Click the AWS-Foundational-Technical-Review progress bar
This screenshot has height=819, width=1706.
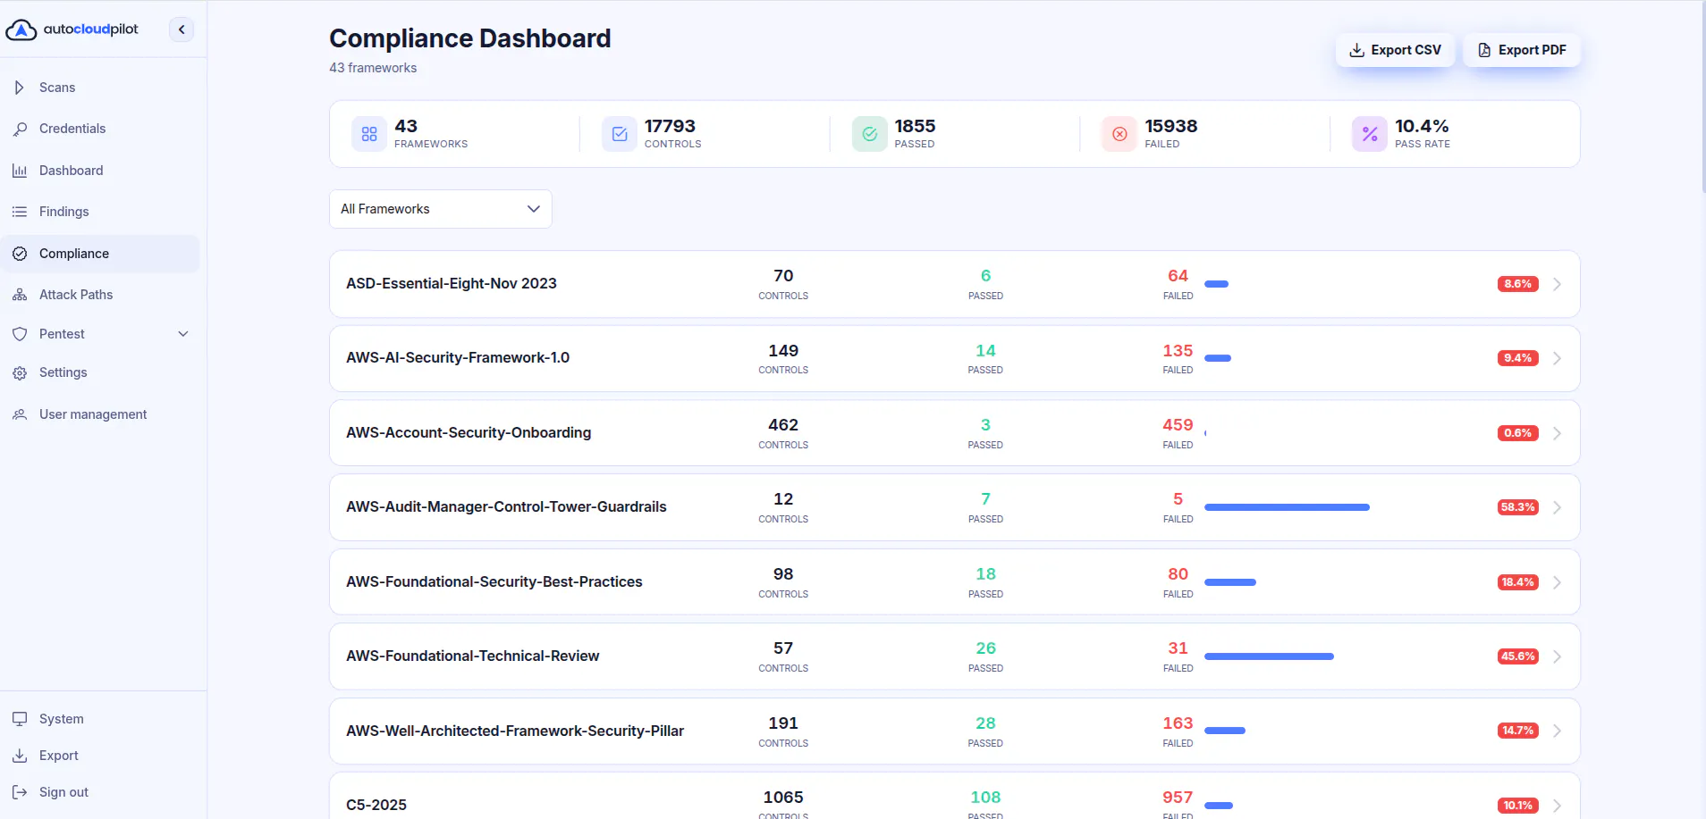point(1269,656)
